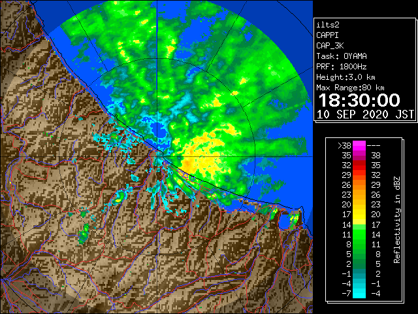Click the 'Max Range:80 km' text
Image resolution: width=418 pixels, height=314 pixels.
[350, 88]
